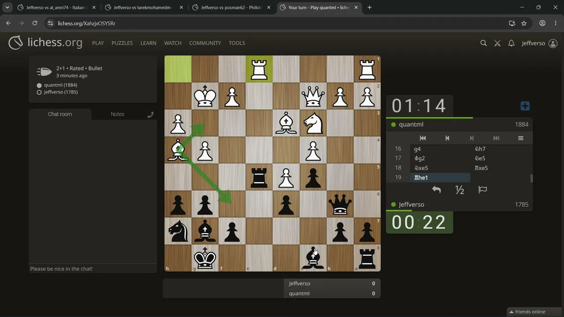
Task: Click the white knight on c3
Action: (313, 123)
